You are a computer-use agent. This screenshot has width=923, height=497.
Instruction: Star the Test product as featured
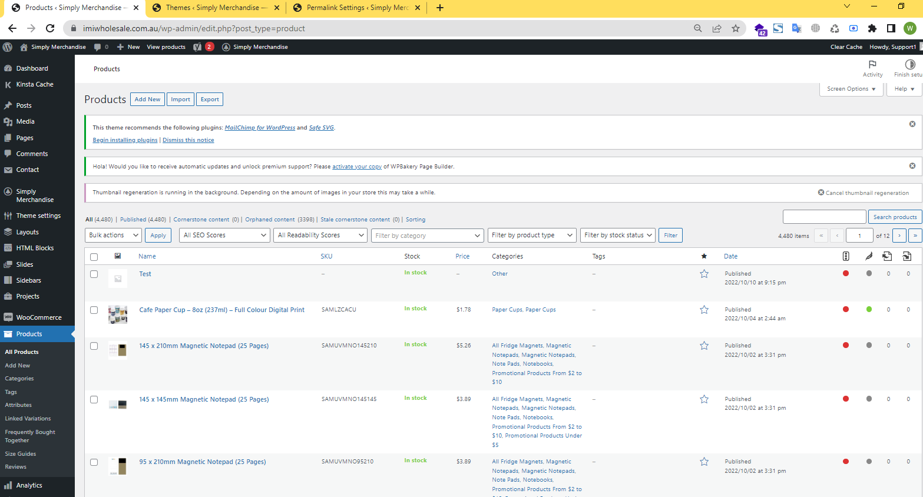(x=704, y=274)
